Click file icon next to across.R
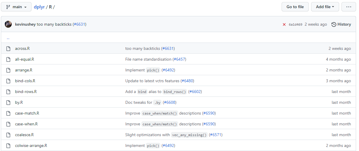 8,49
